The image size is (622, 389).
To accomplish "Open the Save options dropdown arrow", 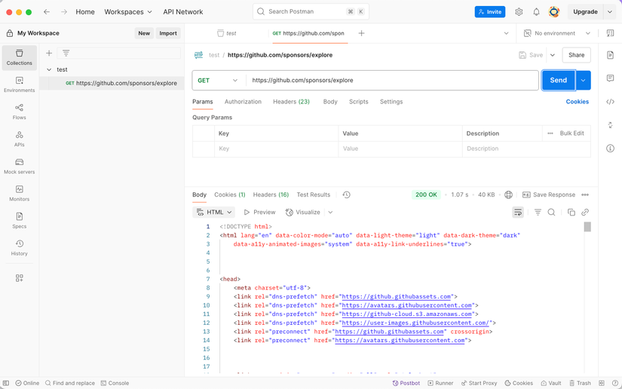I will click(x=553, y=55).
